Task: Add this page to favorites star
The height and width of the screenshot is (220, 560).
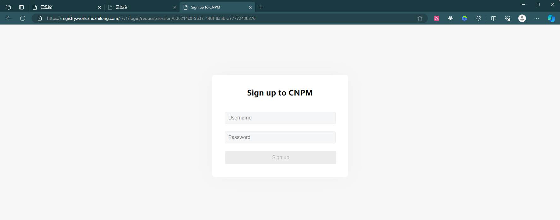Action: pyautogui.click(x=420, y=18)
